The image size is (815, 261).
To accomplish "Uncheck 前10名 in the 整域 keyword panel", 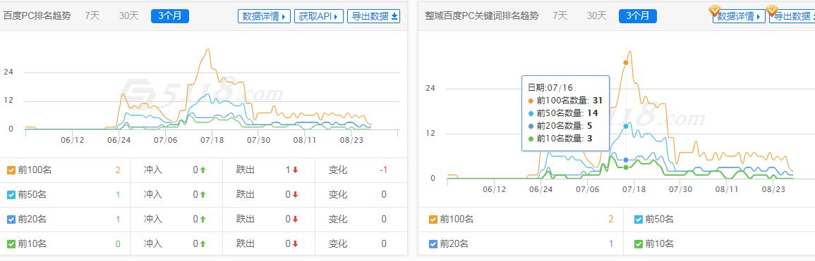I will [639, 244].
